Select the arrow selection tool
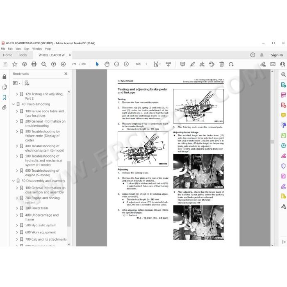Screen dimensions: 287x287 97,64
